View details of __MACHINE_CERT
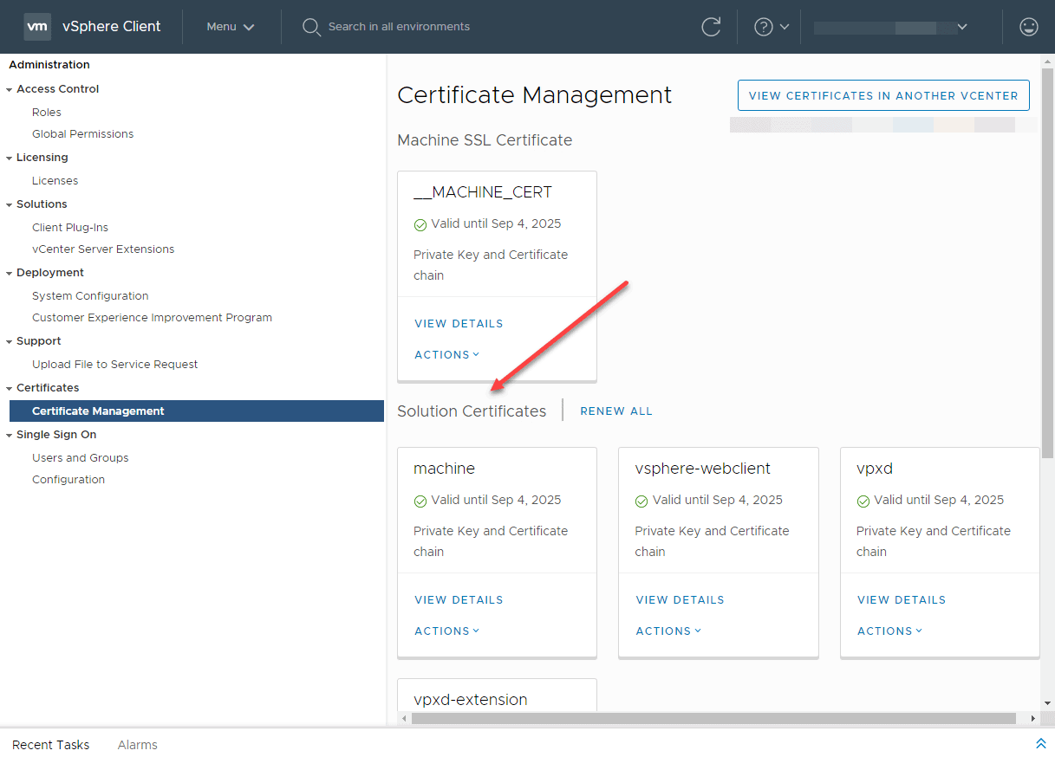 [459, 323]
